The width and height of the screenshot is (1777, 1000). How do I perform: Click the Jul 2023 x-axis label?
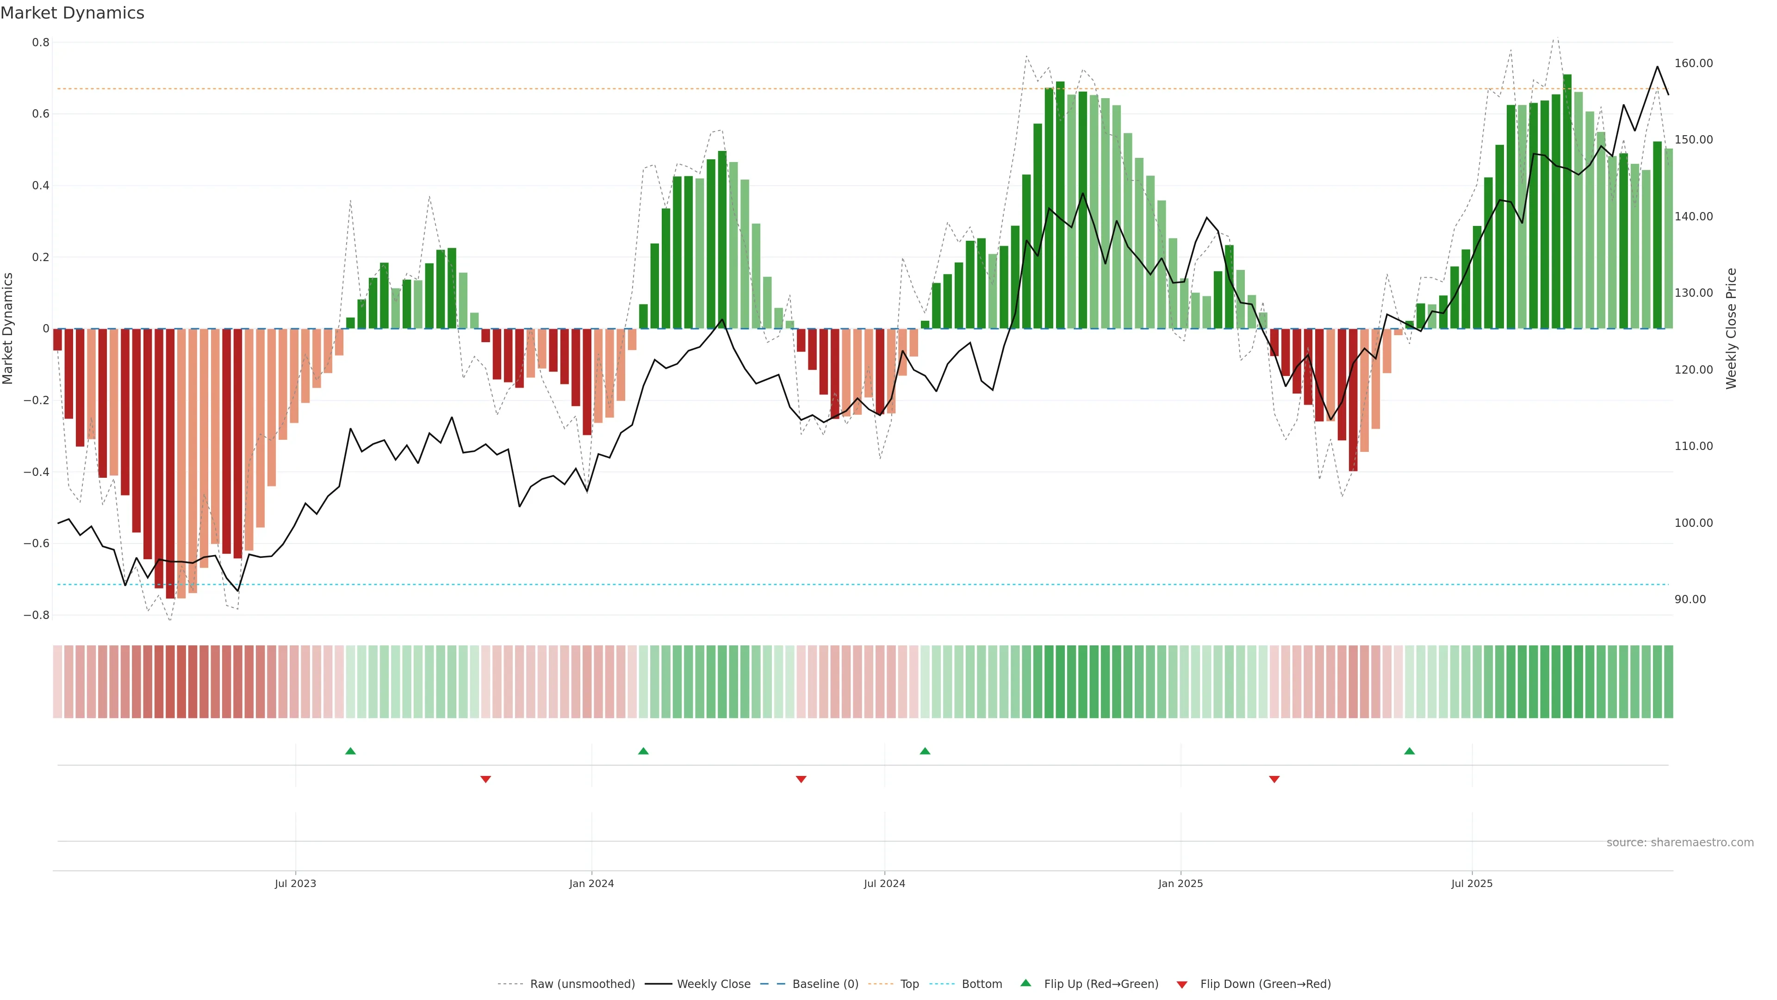(x=295, y=883)
